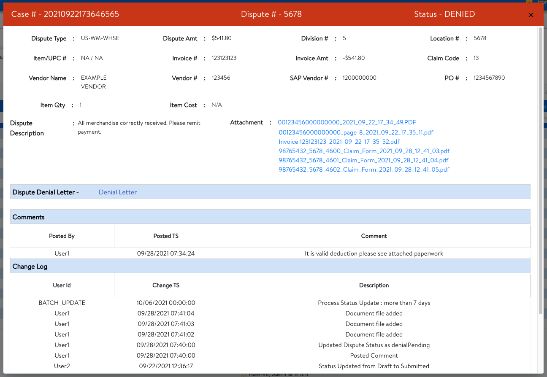Click the Change TS column header
The width and height of the screenshot is (547, 377).
pyautogui.click(x=166, y=285)
